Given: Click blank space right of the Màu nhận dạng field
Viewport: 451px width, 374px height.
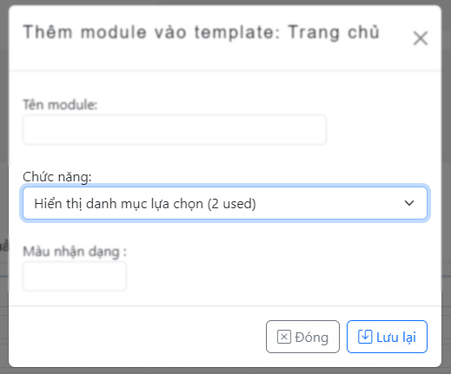Looking at the screenshot, I should click(x=275, y=276).
